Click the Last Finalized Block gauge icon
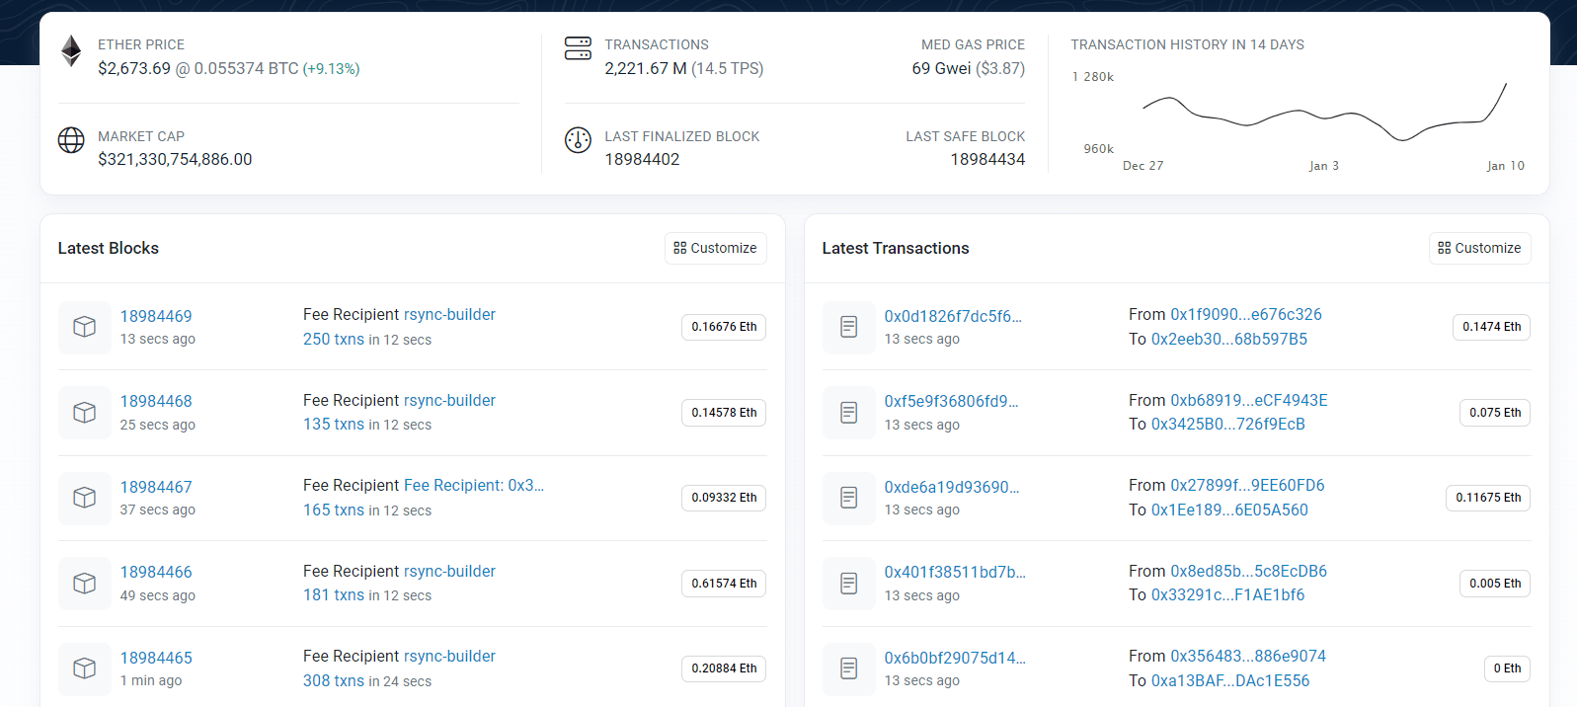The height and width of the screenshot is (707, 1577). 578,140
